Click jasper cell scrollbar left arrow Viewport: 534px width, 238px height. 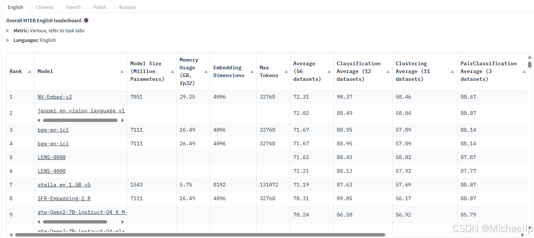click(x=39, y=120)
